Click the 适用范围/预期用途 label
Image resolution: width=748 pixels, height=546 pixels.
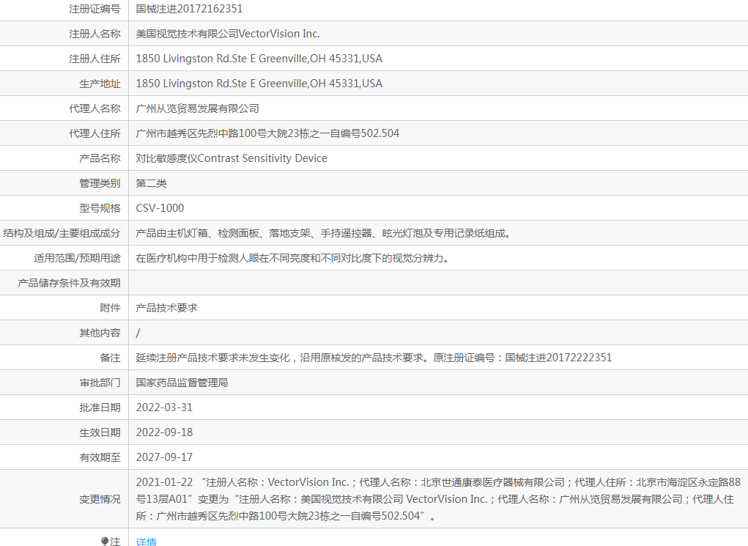(x=77, y=258)
